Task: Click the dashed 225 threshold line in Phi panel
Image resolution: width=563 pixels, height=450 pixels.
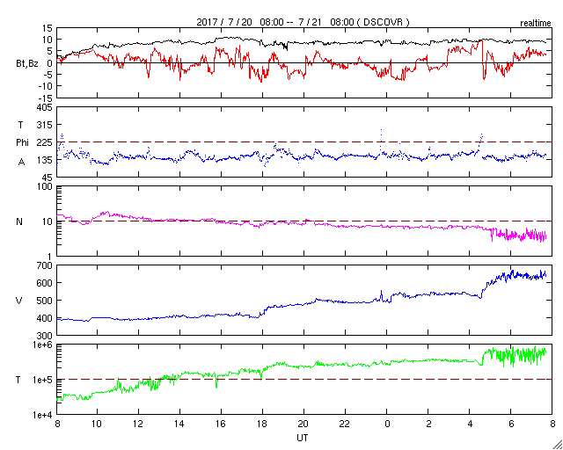Action: tap(303, 142)
